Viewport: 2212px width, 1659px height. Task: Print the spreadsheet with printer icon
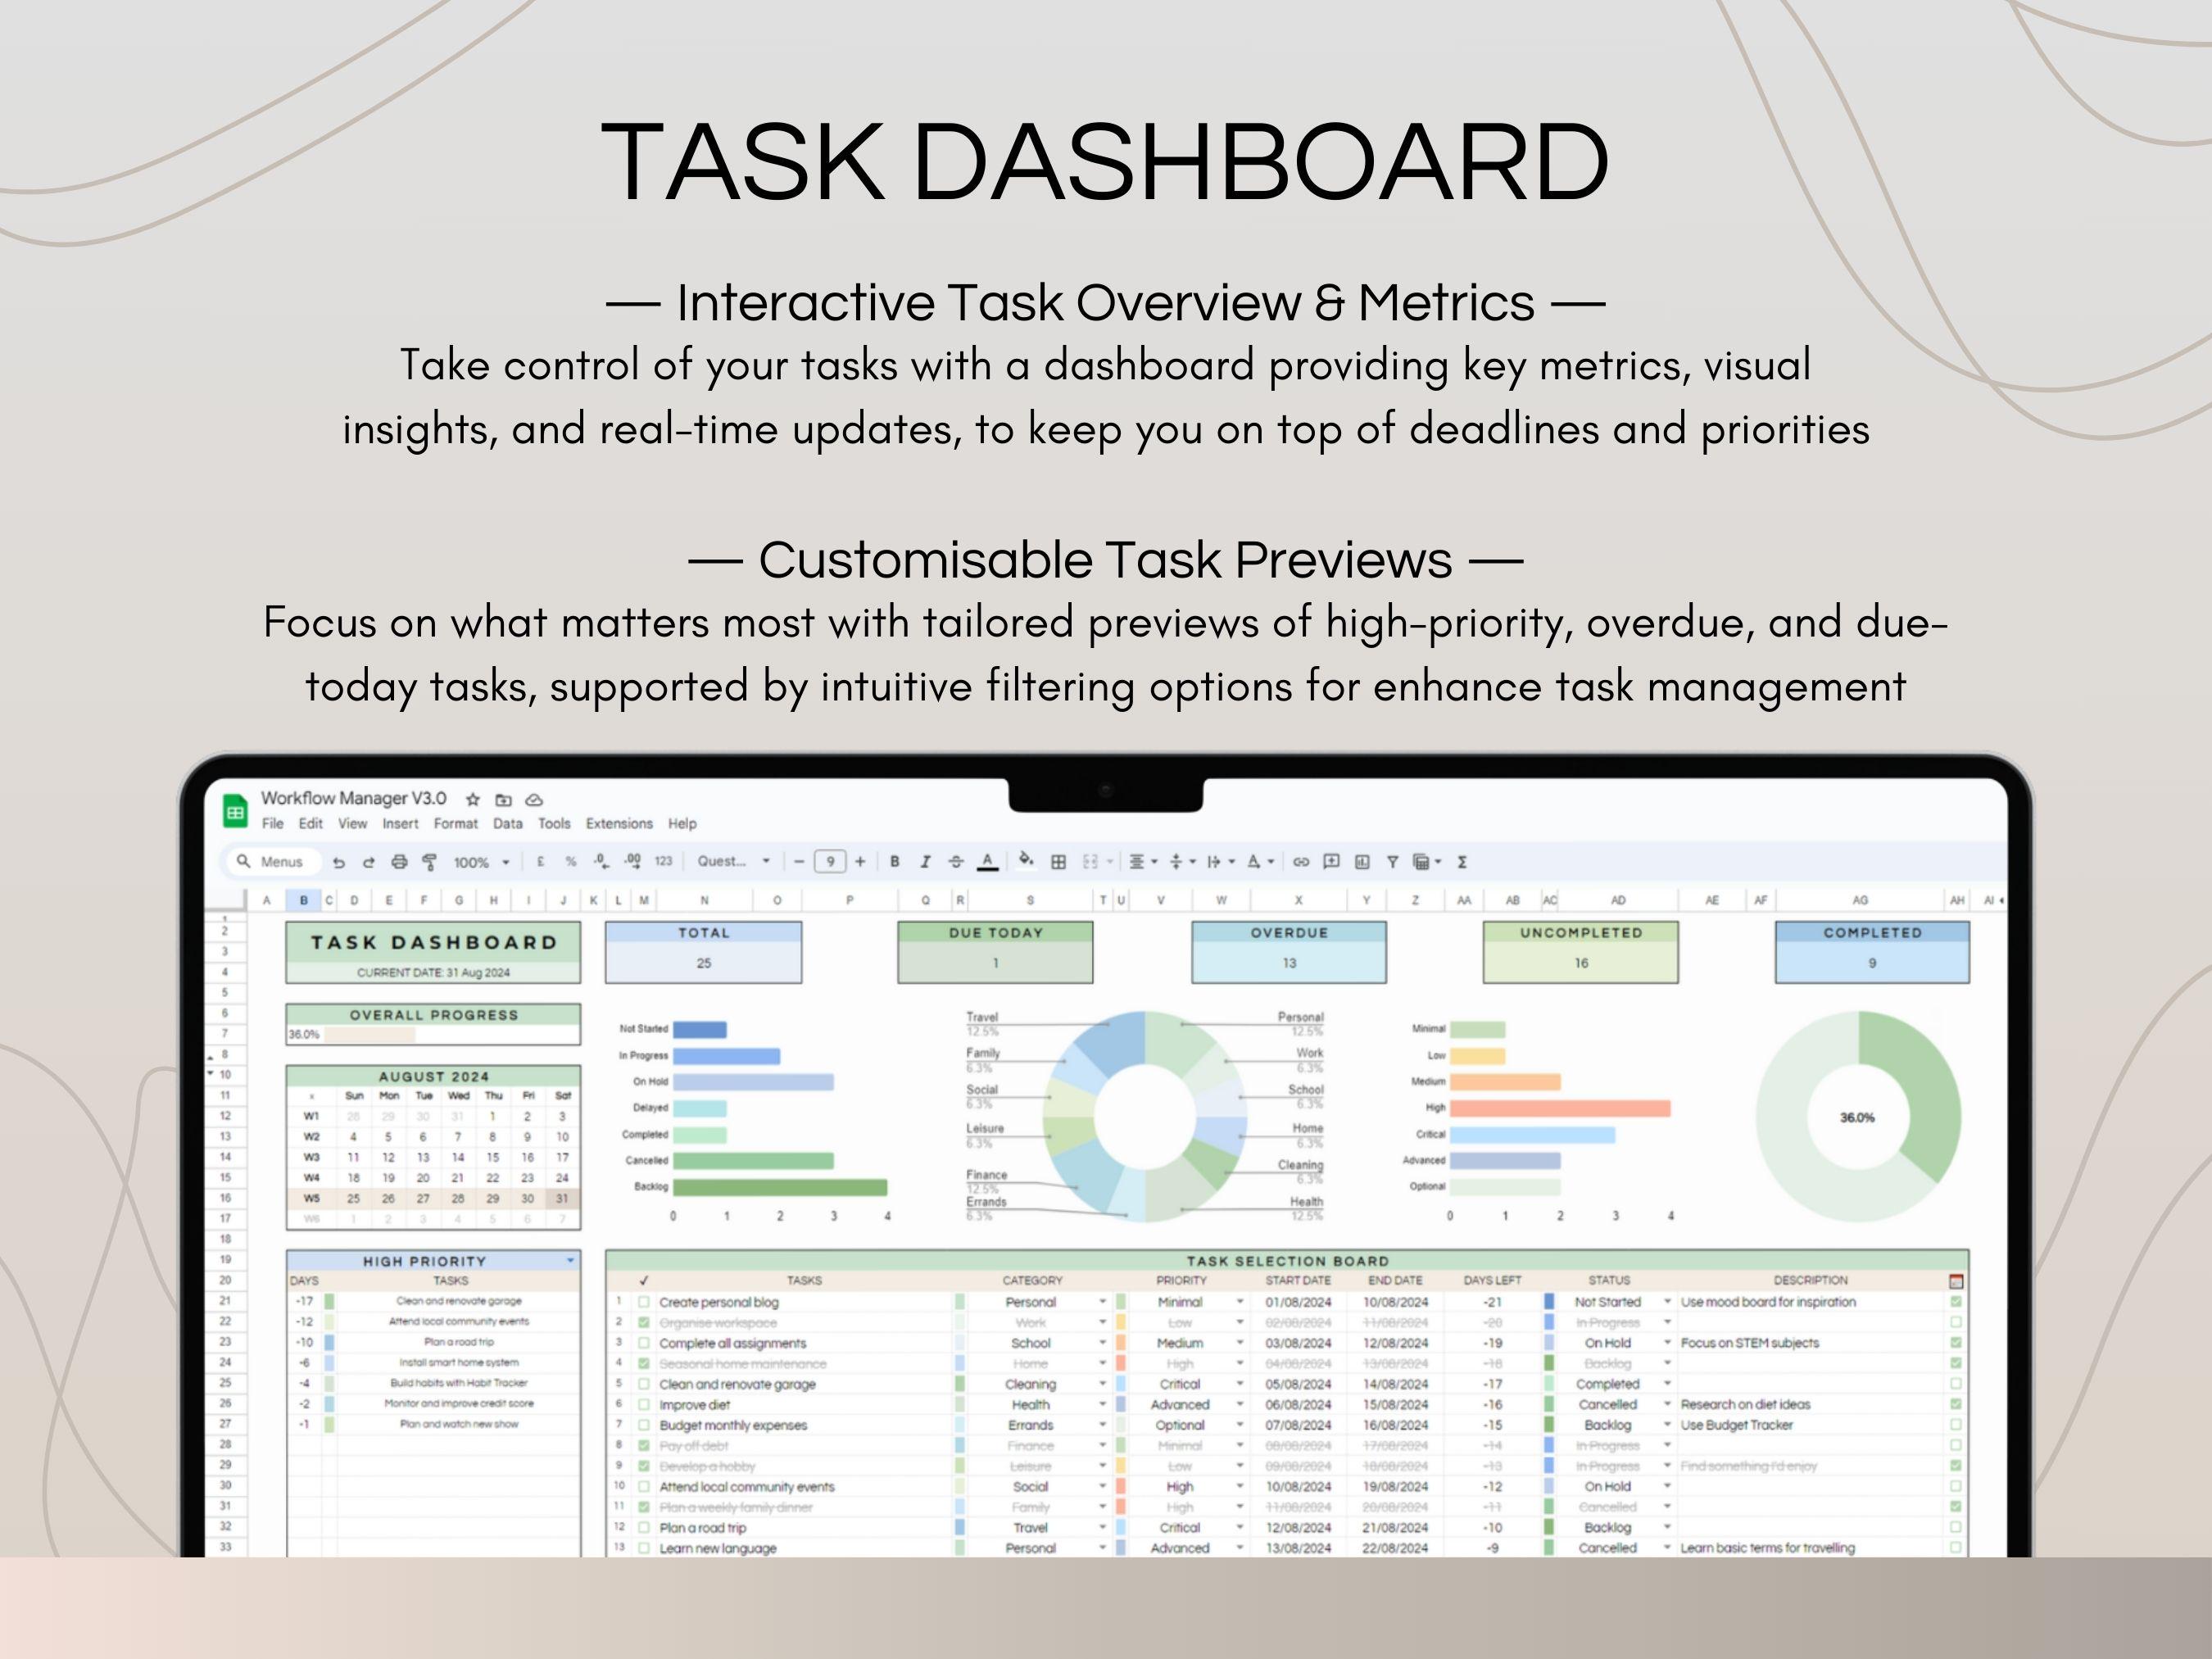399,862
